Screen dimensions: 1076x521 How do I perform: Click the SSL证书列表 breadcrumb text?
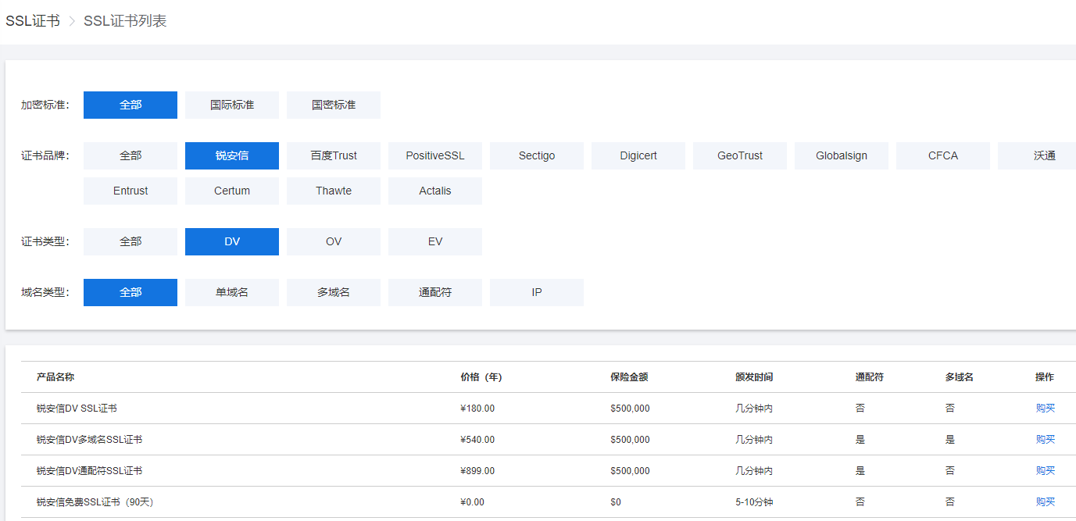[125, 21]
